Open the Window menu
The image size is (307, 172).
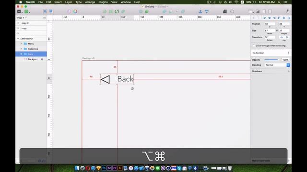point(126,2)
